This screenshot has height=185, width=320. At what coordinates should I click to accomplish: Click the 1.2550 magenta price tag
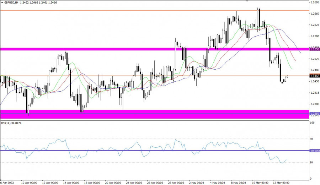(314, 49)
